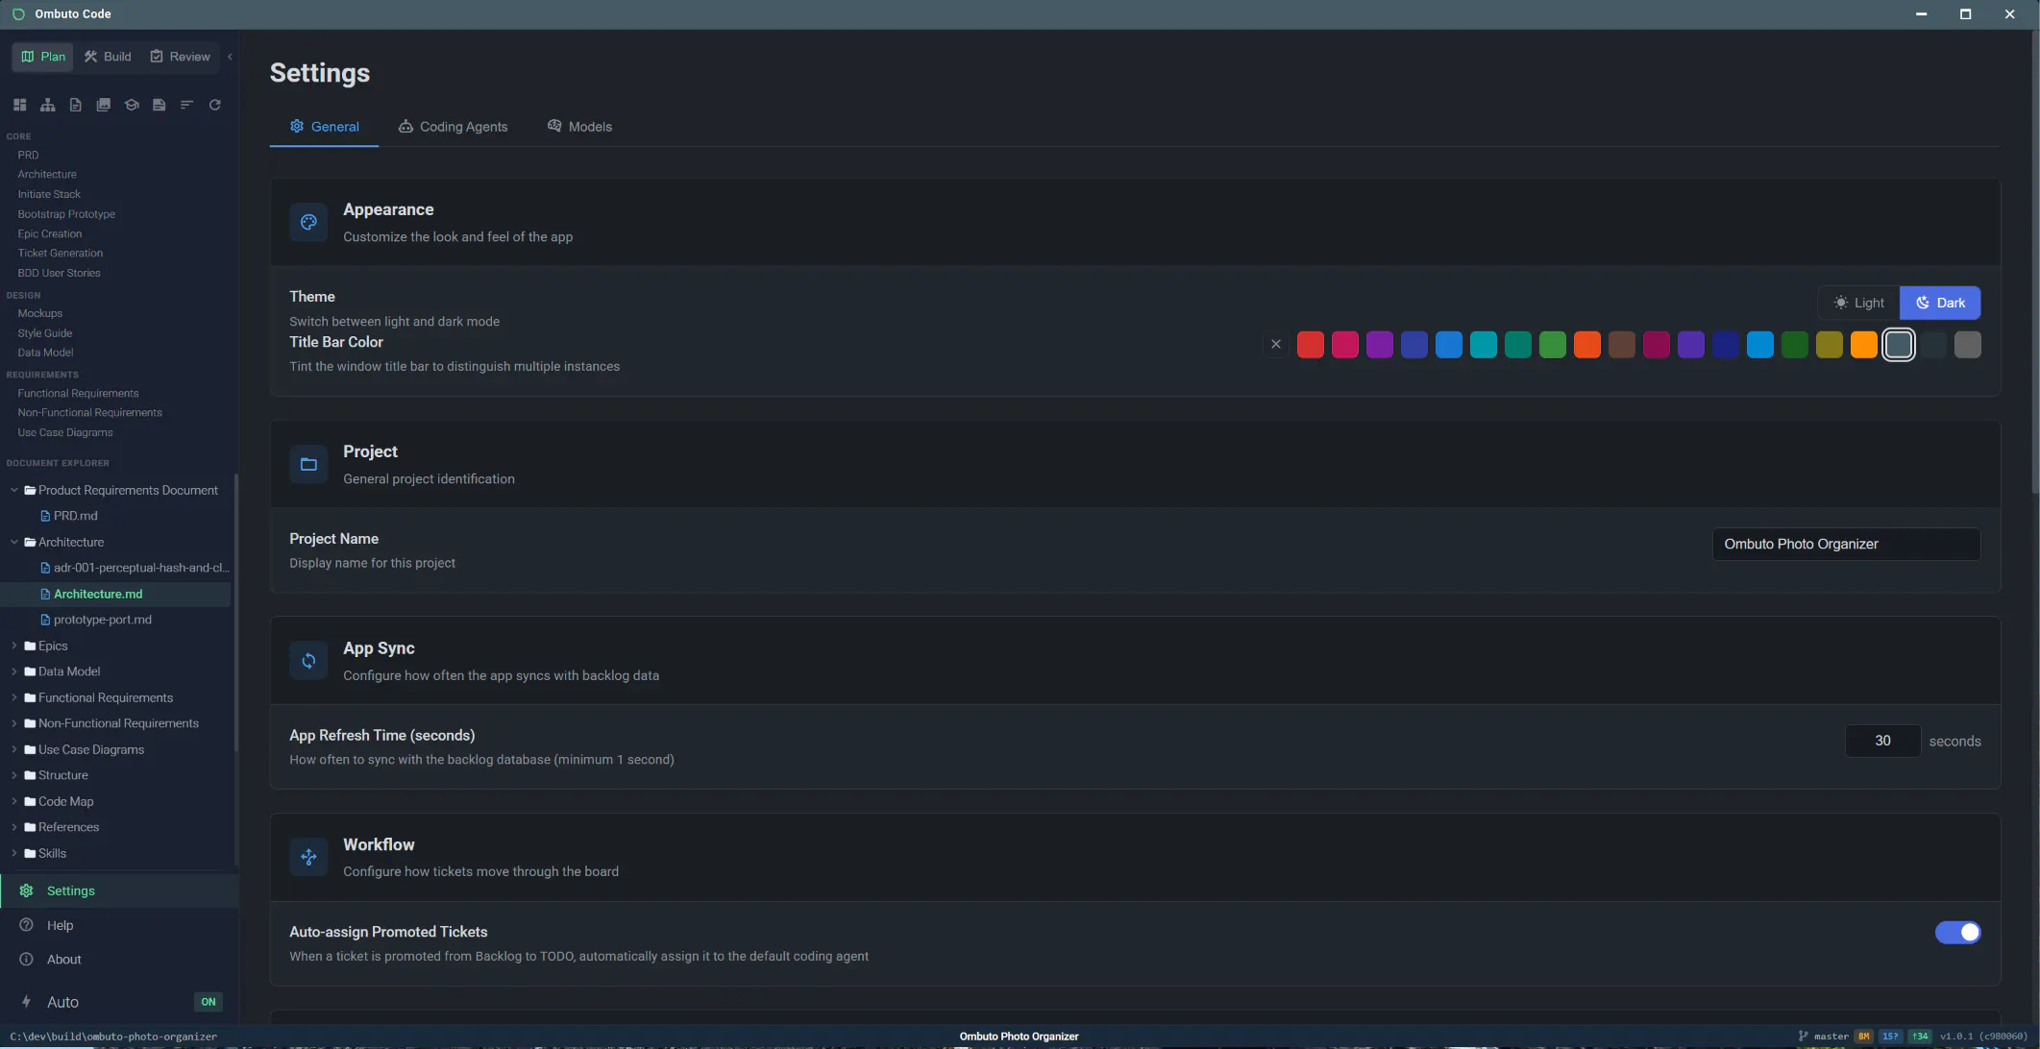The image size is (2040, 1049).
Task: Open Style Guide under Design
Action: tap(45, 333)
